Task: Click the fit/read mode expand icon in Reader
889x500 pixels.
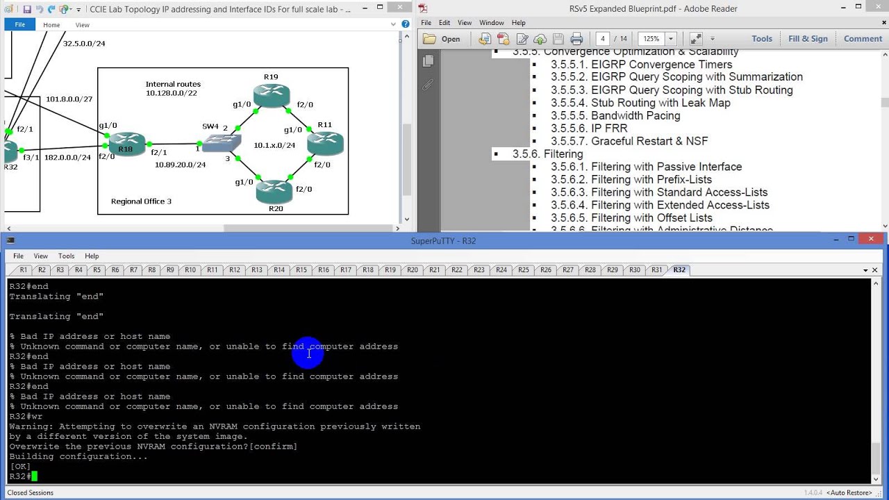Action: 695,39
